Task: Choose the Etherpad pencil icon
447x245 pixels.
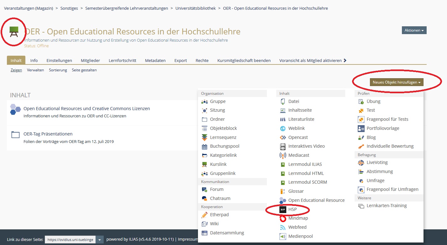Action: pos(205,215)
